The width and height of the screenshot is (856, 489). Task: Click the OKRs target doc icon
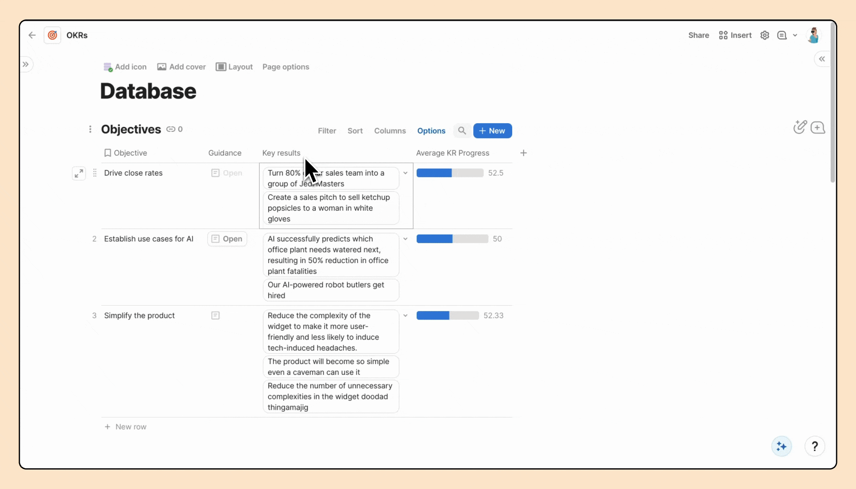(52, 35)
